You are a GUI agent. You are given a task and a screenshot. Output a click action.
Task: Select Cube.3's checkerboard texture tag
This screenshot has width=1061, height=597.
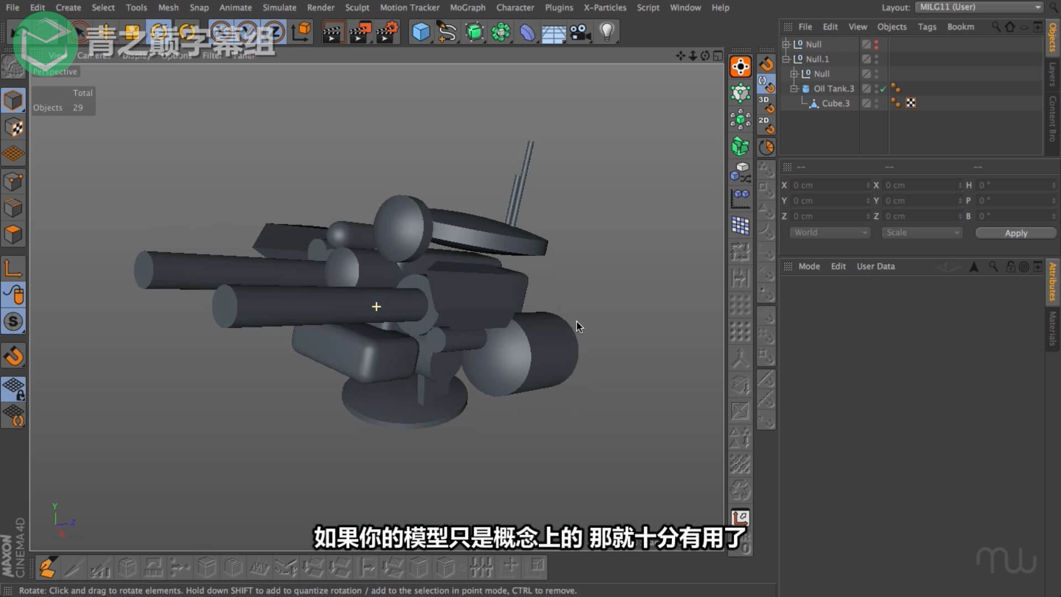(x=911, y=103)
